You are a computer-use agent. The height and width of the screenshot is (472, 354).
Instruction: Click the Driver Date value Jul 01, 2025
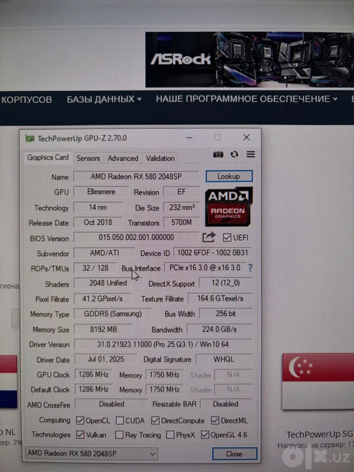point(106,359)
